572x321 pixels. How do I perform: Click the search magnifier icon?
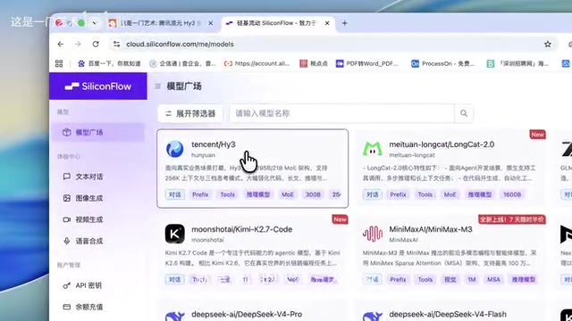coord(464,113)
